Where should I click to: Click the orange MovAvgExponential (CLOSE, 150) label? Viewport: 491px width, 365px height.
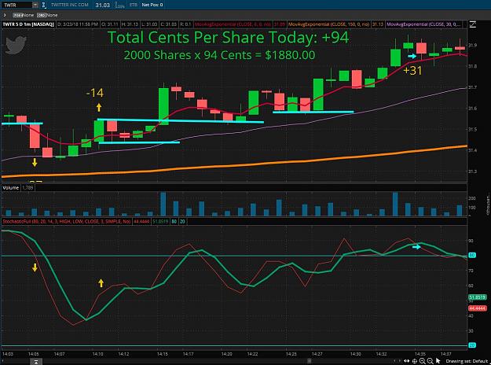(329, 24)
